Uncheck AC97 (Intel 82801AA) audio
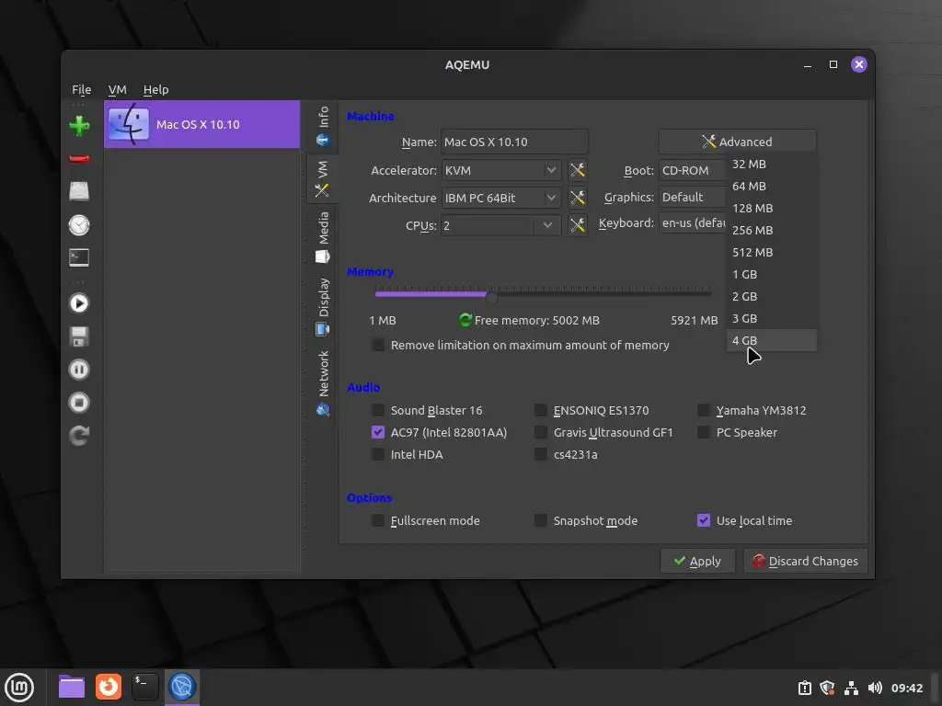 [378, 432]
